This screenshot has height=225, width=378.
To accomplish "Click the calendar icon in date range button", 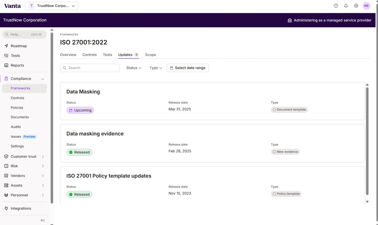I will (x=172, y=68).
